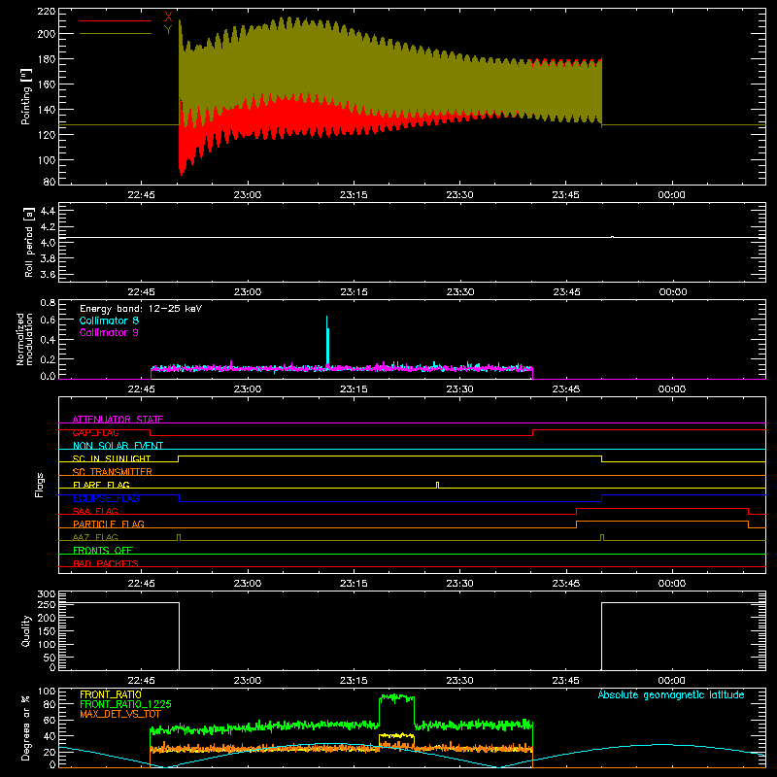Click the ATTENUATOR_STATE flag label
Image resolution: width=777 pixels, height=777 pixels.
tap(118, 420)
